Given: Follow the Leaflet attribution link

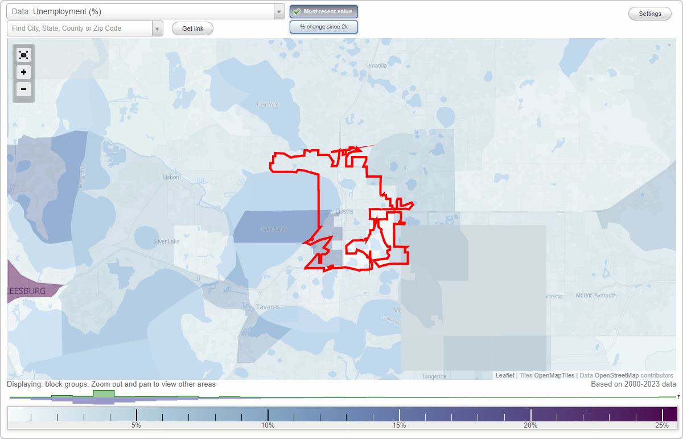Looking at the screenshot, I should pyautogui.click(x=505, y=375).
